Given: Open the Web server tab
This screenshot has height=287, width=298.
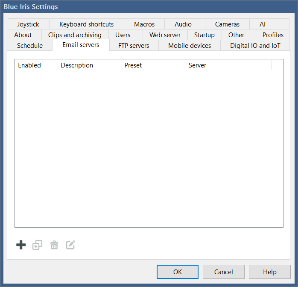Looking at the screenshot, I should (165, 35).
